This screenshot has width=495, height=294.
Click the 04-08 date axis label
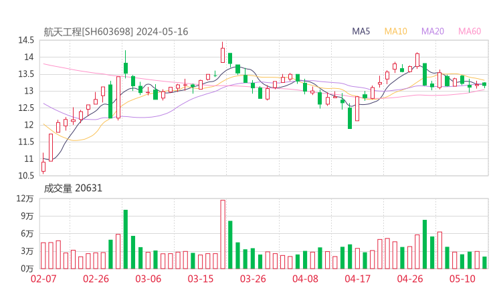pyautogui.click(x=305, y=279)
